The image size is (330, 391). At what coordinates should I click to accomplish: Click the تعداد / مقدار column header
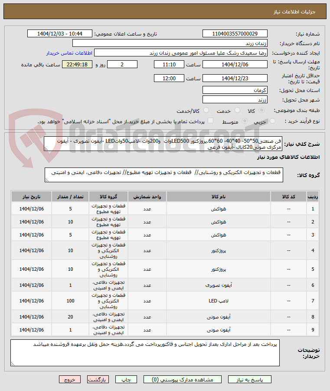pos(70,197)
